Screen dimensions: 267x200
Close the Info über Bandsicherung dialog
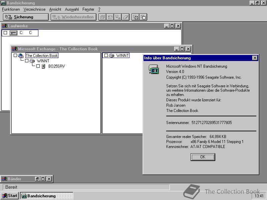pos(255,58)
